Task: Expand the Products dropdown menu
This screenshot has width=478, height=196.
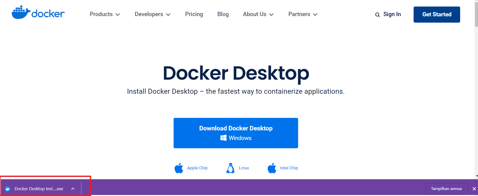Action: click(x=105, y=14)
